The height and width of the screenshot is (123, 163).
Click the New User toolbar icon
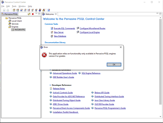(40, 10)
